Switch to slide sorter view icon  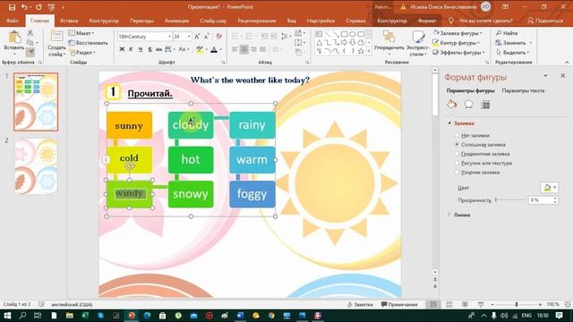pyautogui.click(x=449, y=304)
